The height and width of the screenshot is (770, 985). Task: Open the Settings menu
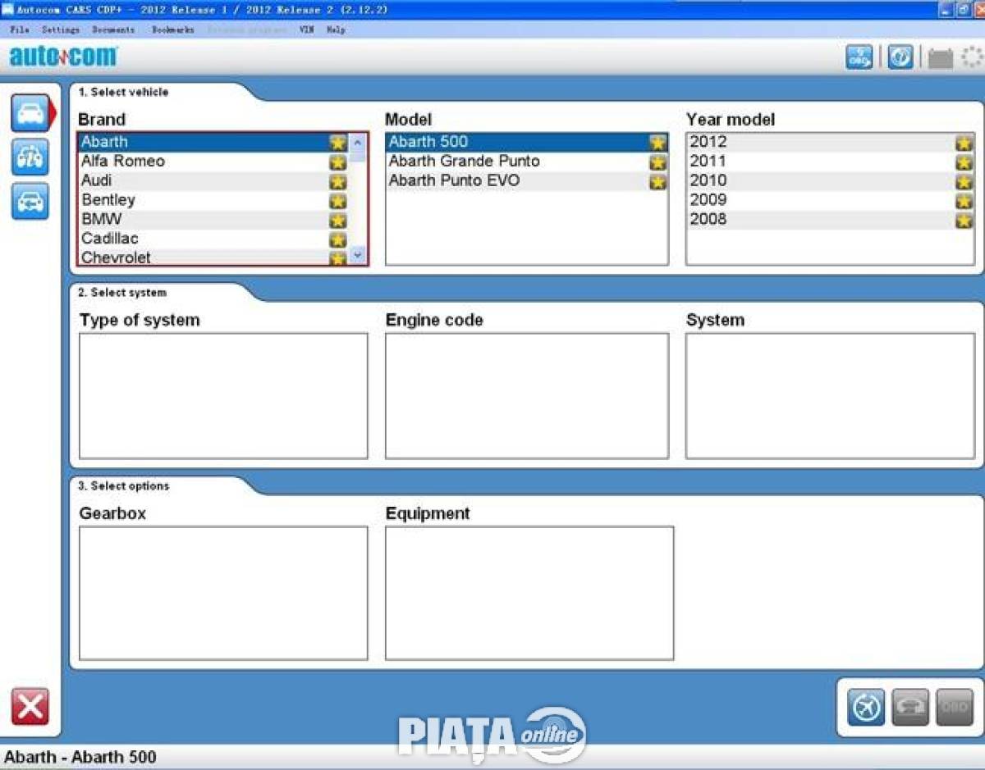pyautogui.click(x=61, y=30)
